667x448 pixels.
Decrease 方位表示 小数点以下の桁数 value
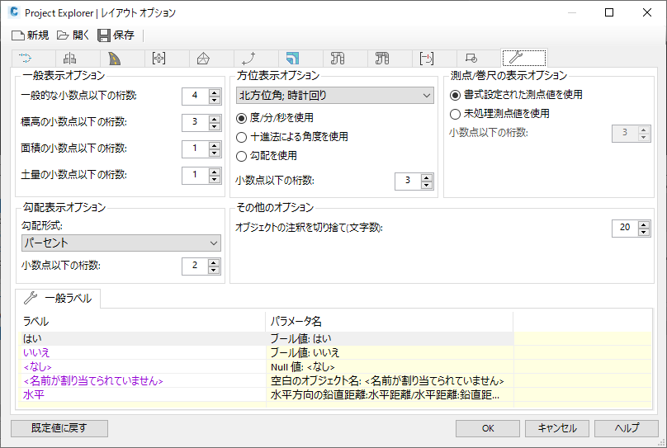(427, 186)
